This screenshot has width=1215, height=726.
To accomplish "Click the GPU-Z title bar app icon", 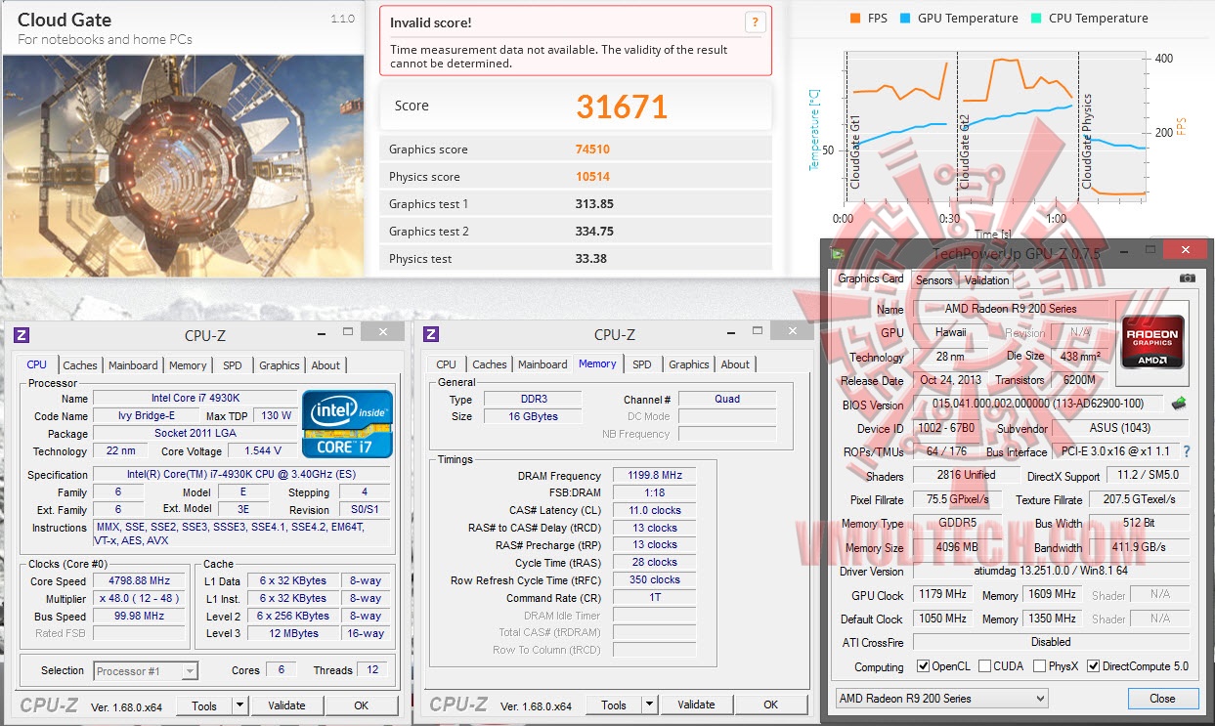I will 838,253.
